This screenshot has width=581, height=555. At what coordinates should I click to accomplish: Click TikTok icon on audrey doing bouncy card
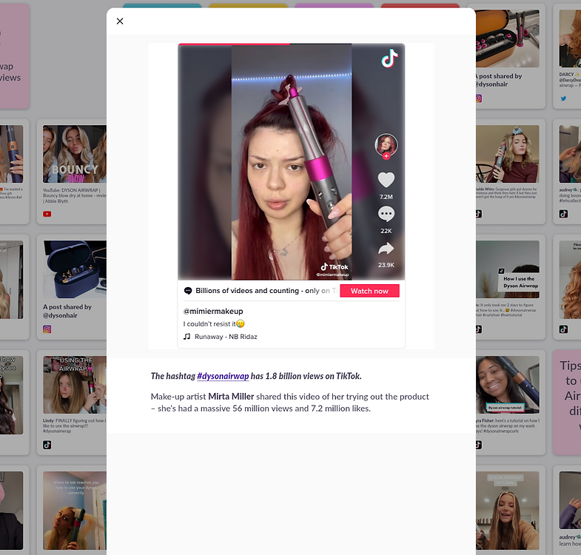[563, 214]
